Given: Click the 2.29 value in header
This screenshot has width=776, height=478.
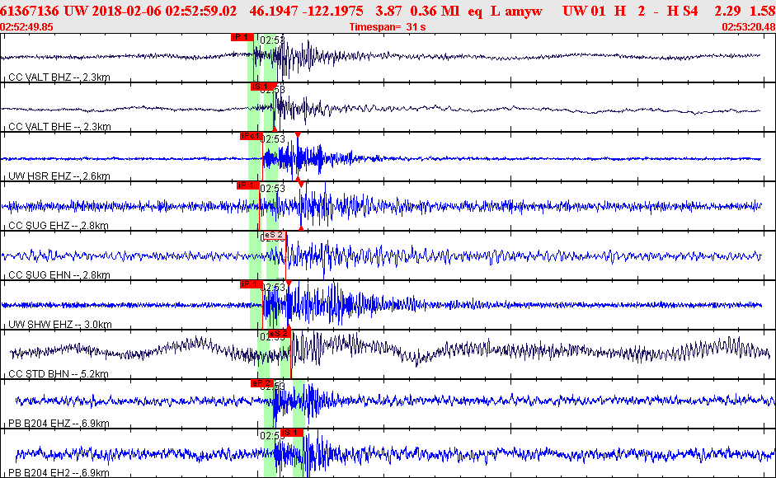Looking at the screenshot, I should (x=727, y=11).
